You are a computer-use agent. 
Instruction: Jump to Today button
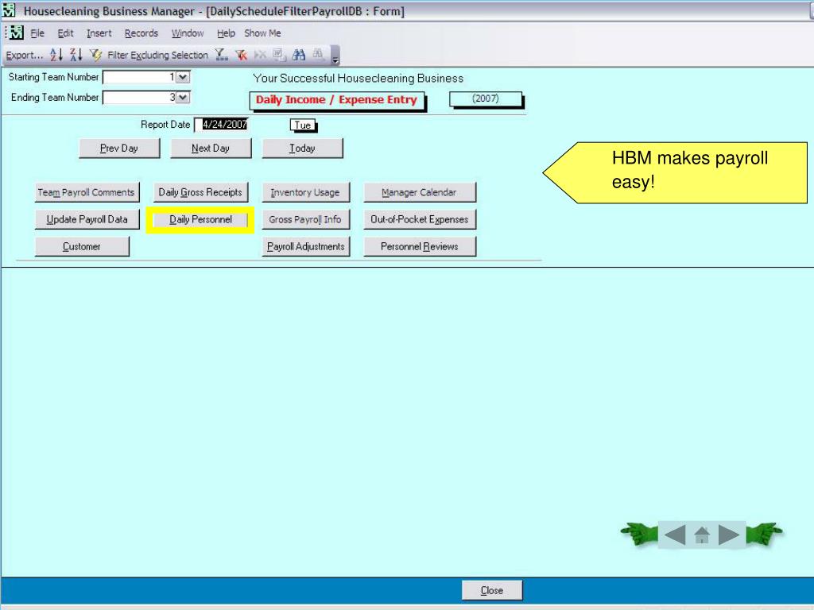click(302, 149)
